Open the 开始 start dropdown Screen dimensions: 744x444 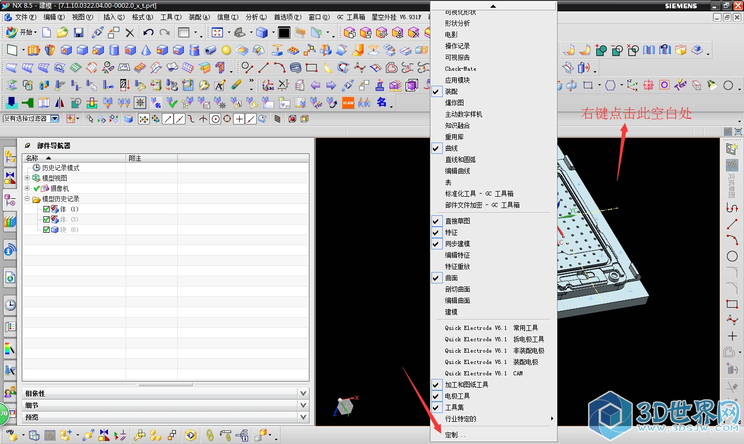[x=21, y=33]
